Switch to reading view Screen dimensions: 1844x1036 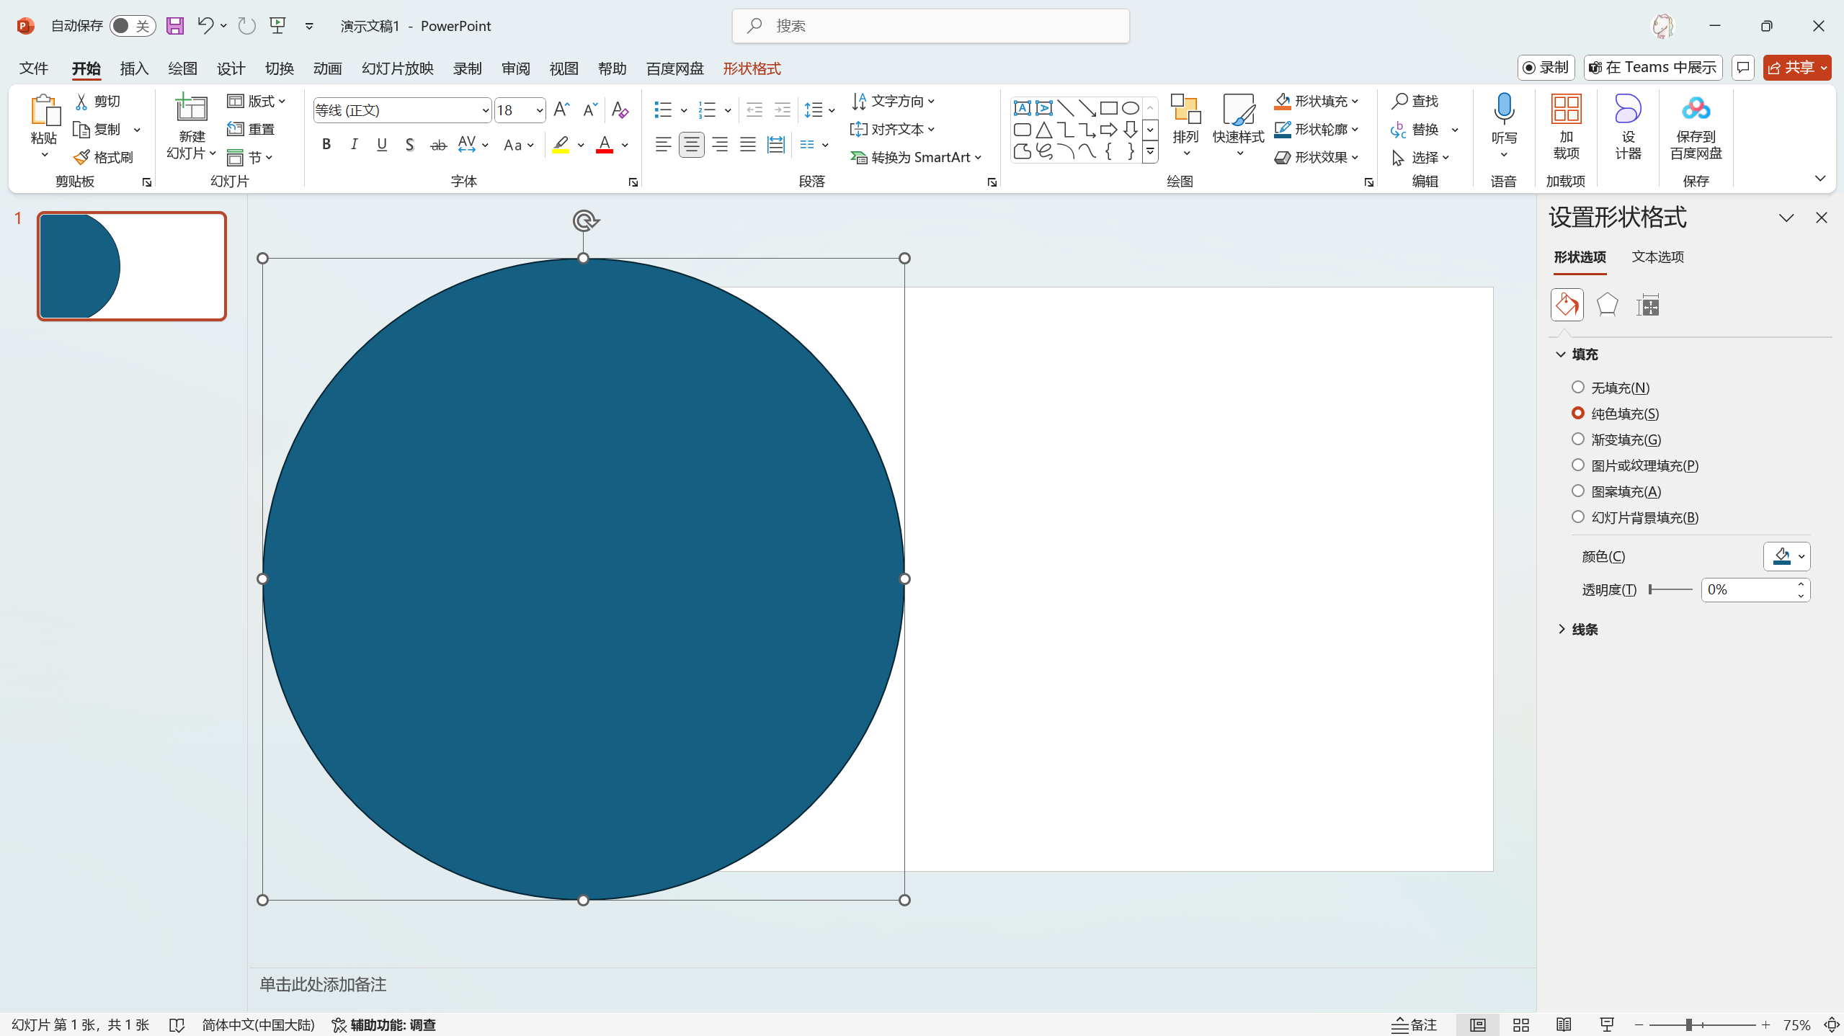(x=1564, y=1024)
